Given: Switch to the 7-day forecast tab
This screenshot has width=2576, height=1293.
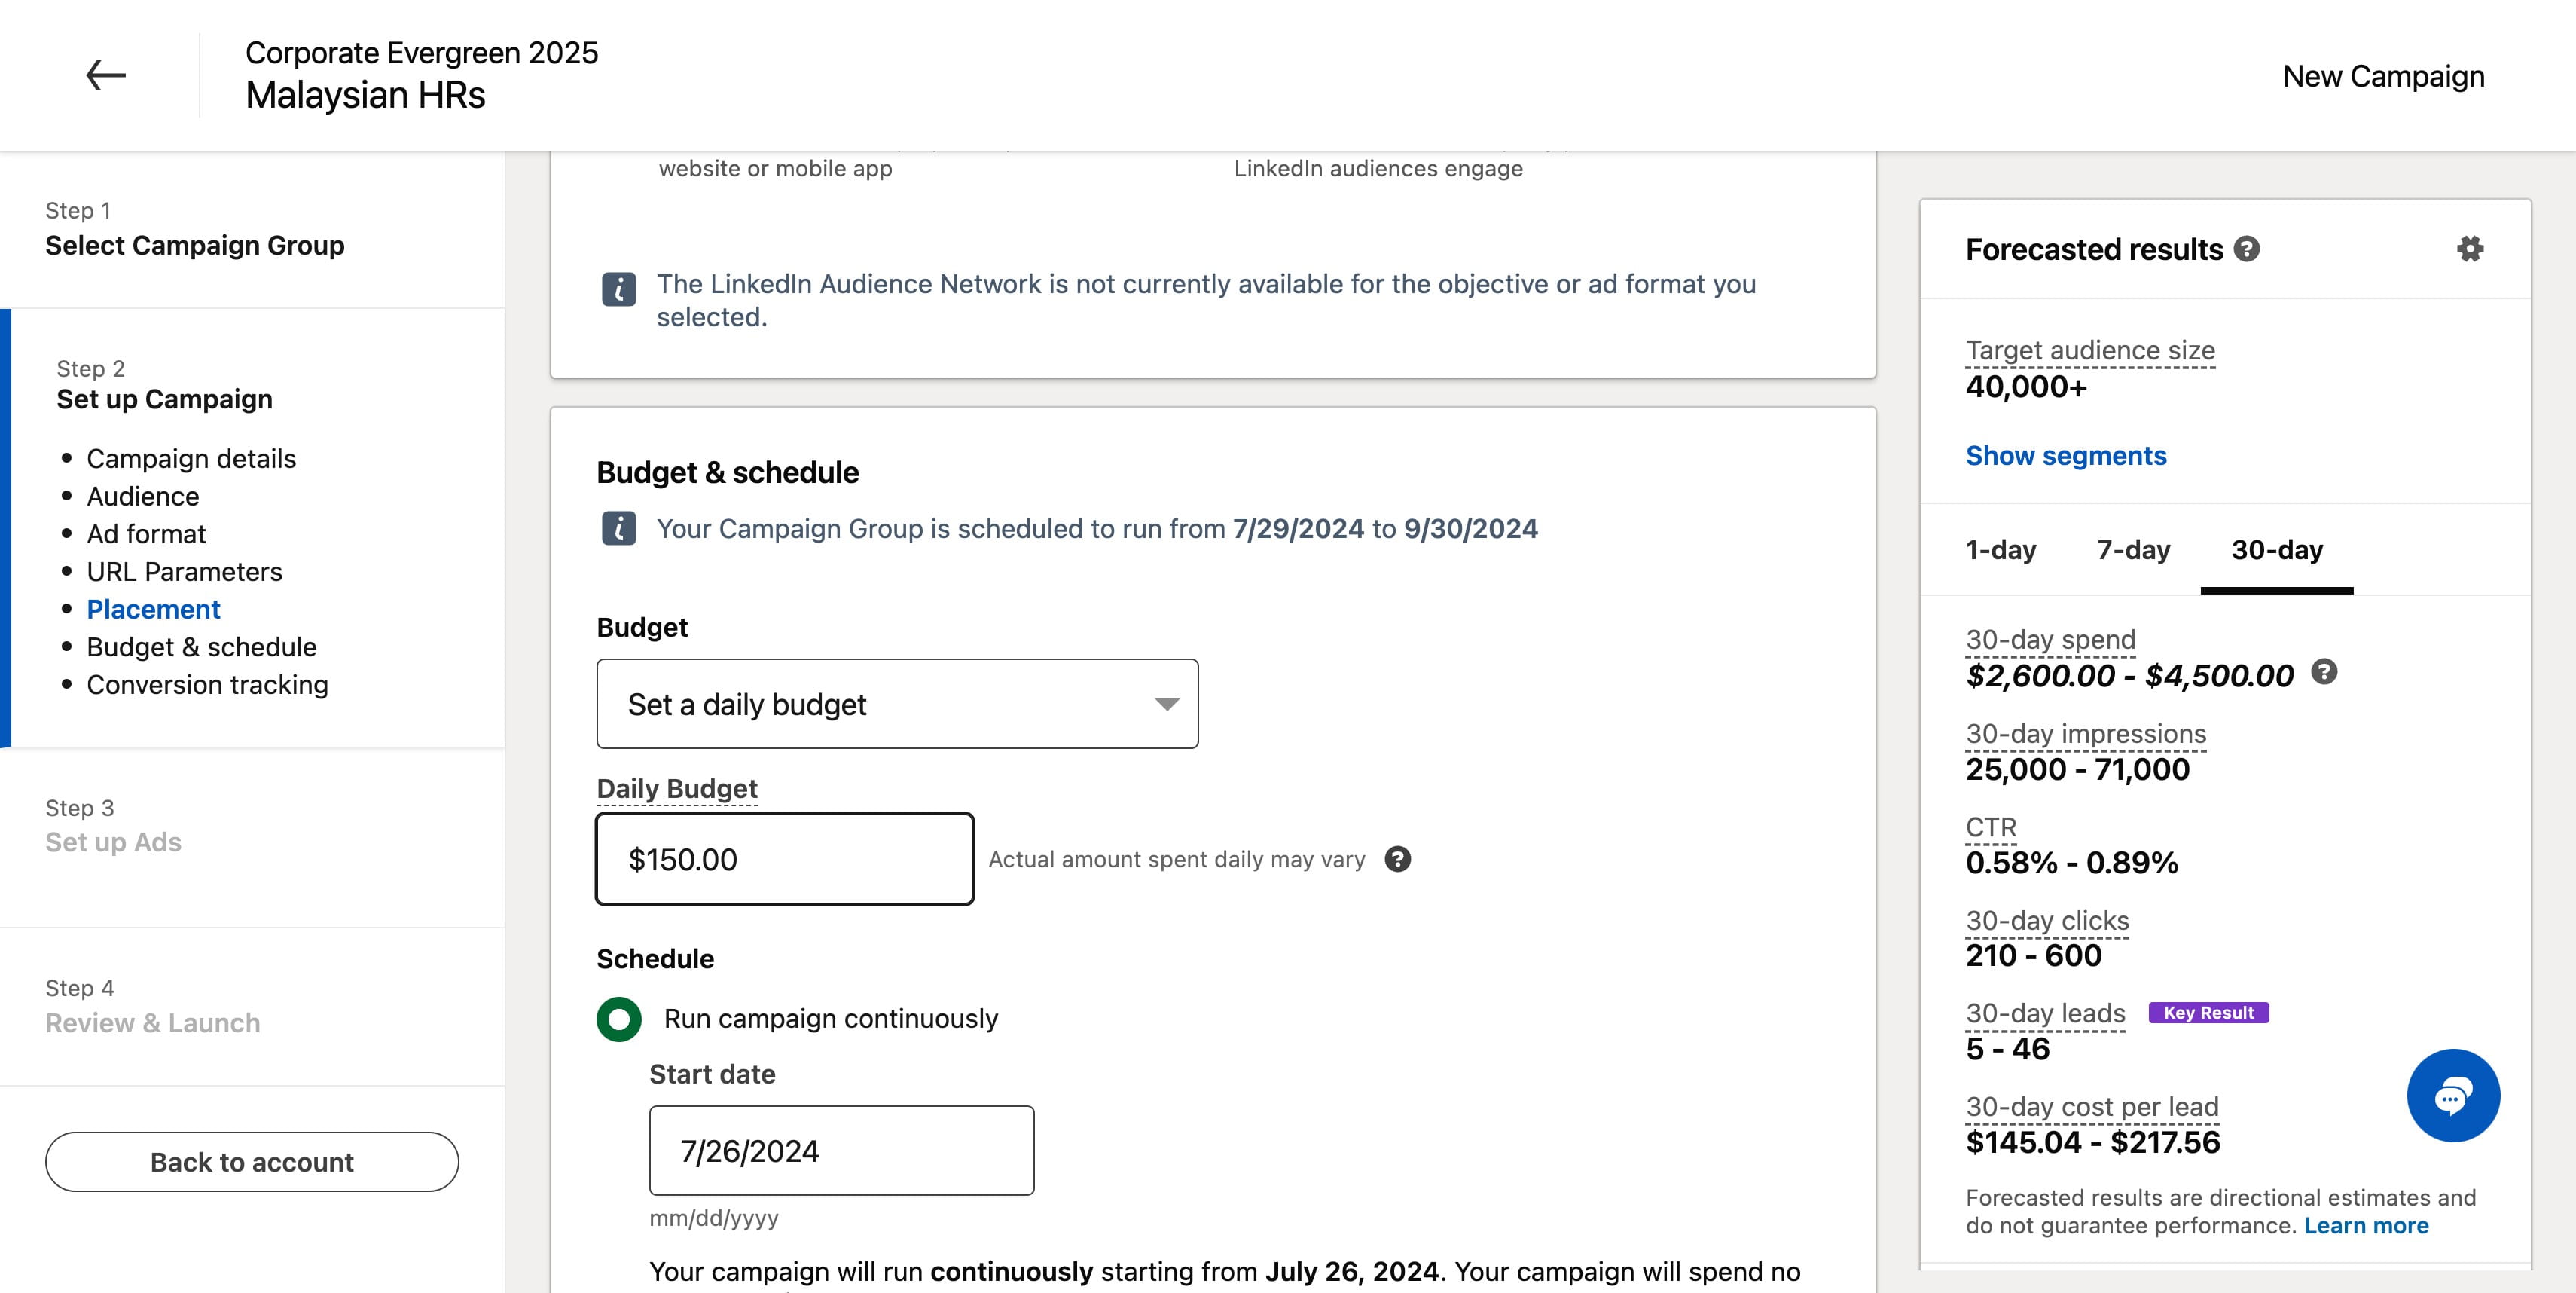Looking at the screenshot, I should point(2133,550).
